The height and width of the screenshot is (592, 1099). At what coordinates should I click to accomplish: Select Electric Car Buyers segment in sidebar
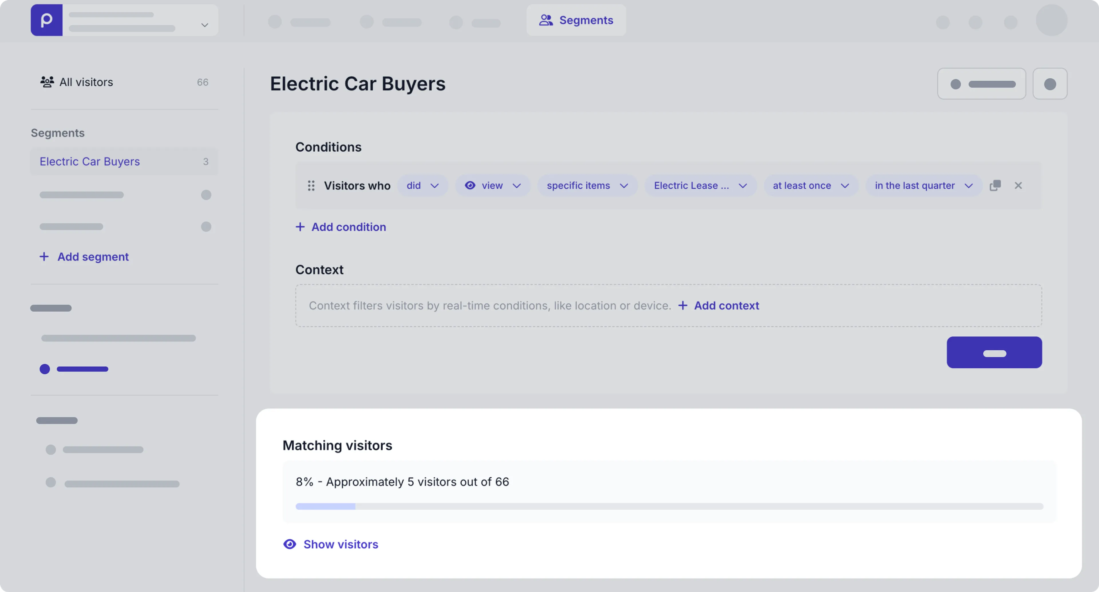[90, 162]
